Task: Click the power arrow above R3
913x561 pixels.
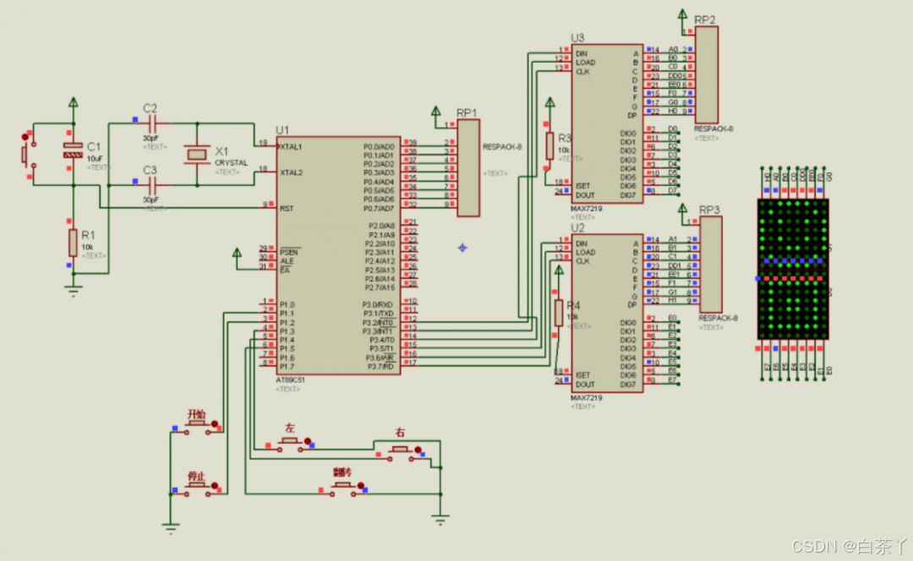Action: click(549, 103)
